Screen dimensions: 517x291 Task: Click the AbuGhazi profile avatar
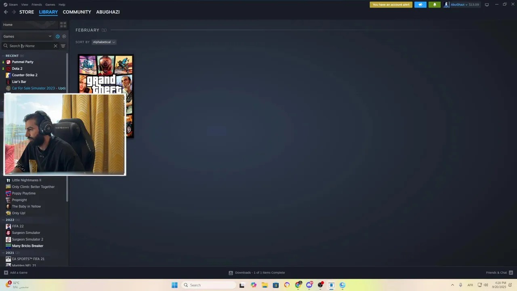coord(446,4)
